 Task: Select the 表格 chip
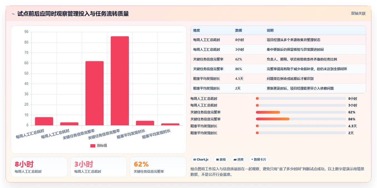[221, 159]
